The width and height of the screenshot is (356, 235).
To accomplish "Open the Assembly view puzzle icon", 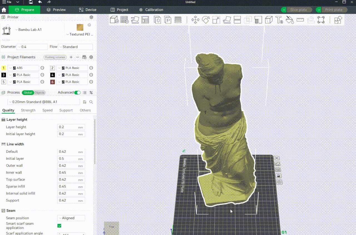I will pos(338,20).
